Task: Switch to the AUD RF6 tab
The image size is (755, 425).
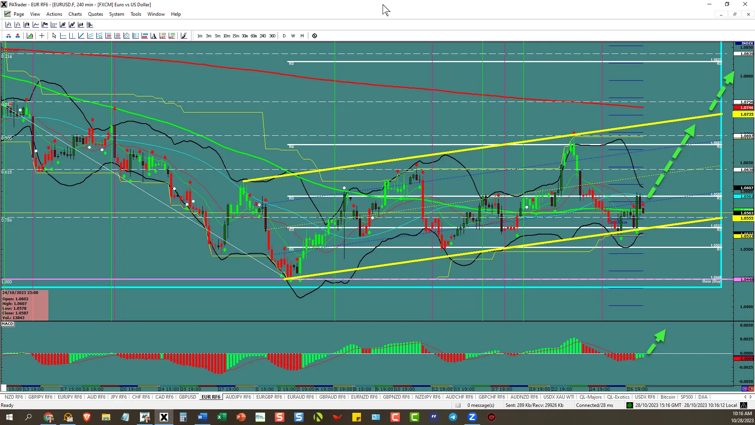Action: [96, 397]
